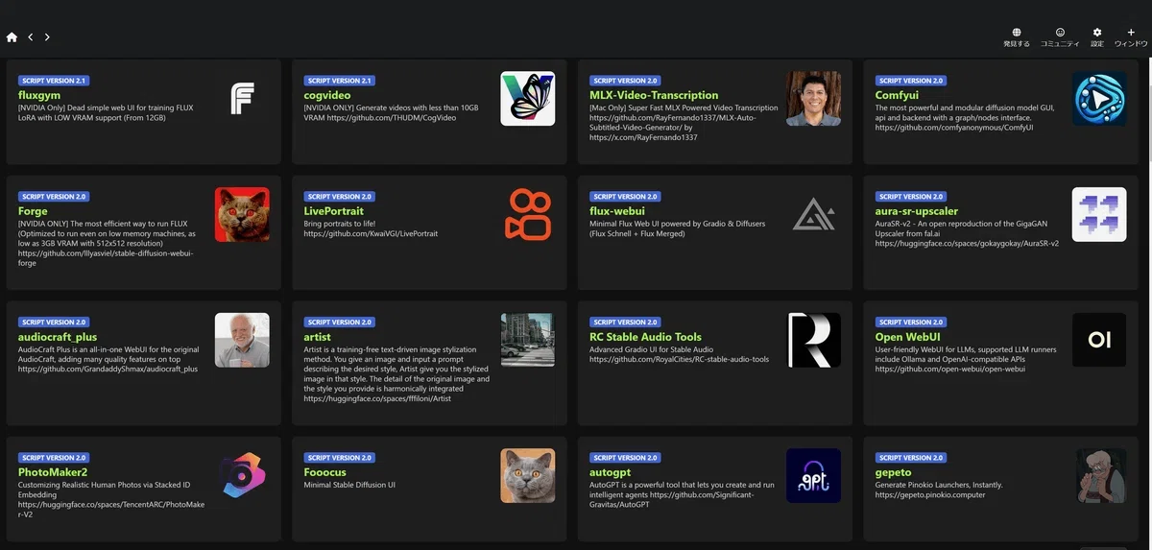Click 'Minimal Stable Diffusion UI' text on Fooocus
This screenshot has width=1152, height=550.
[349, 486]
